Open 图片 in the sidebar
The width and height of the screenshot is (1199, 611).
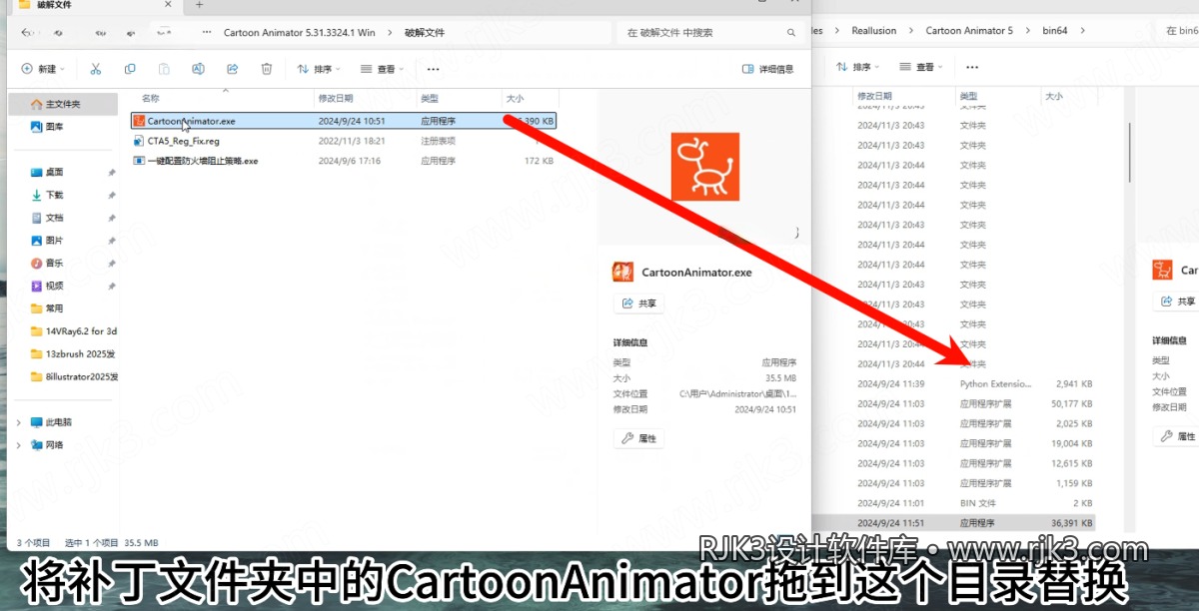54,241
